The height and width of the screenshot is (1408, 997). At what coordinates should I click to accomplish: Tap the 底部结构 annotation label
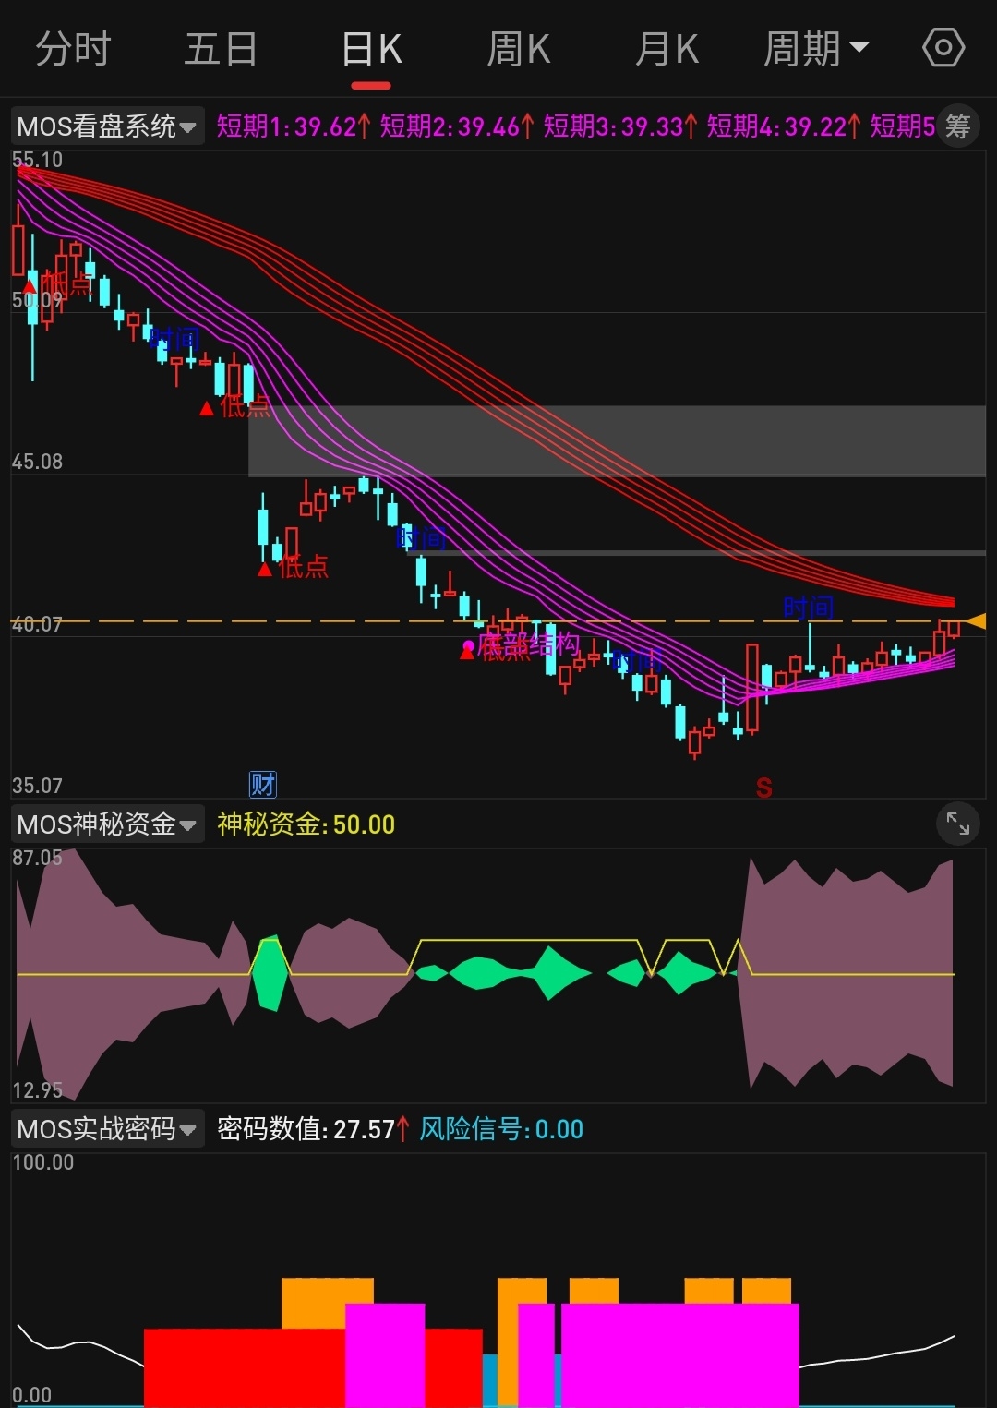point(528,644)
